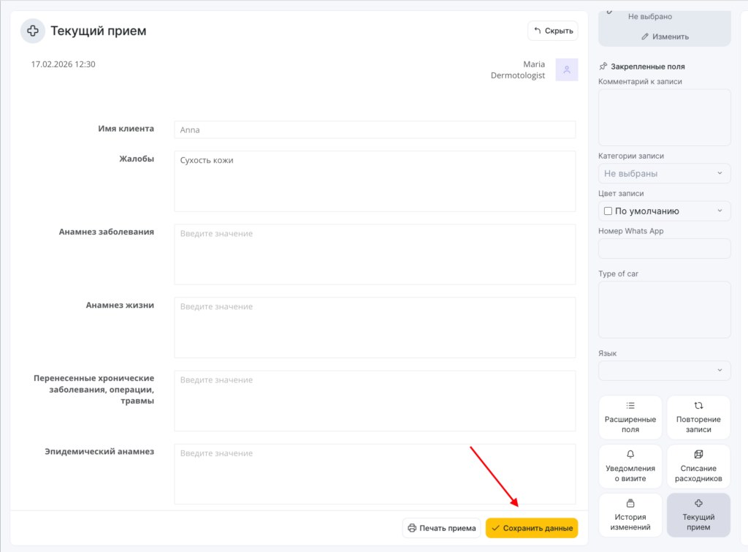Toggle the По умолчанию color checkbox
Viewport: 748px width, 552px height.
[608, 211]
